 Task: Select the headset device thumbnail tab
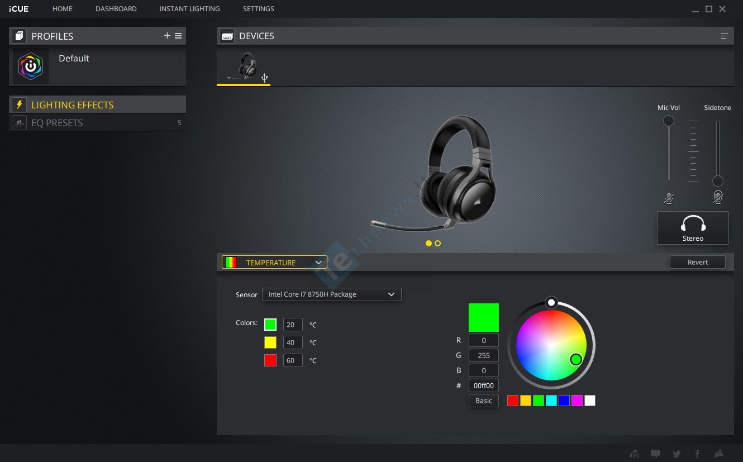244,67
